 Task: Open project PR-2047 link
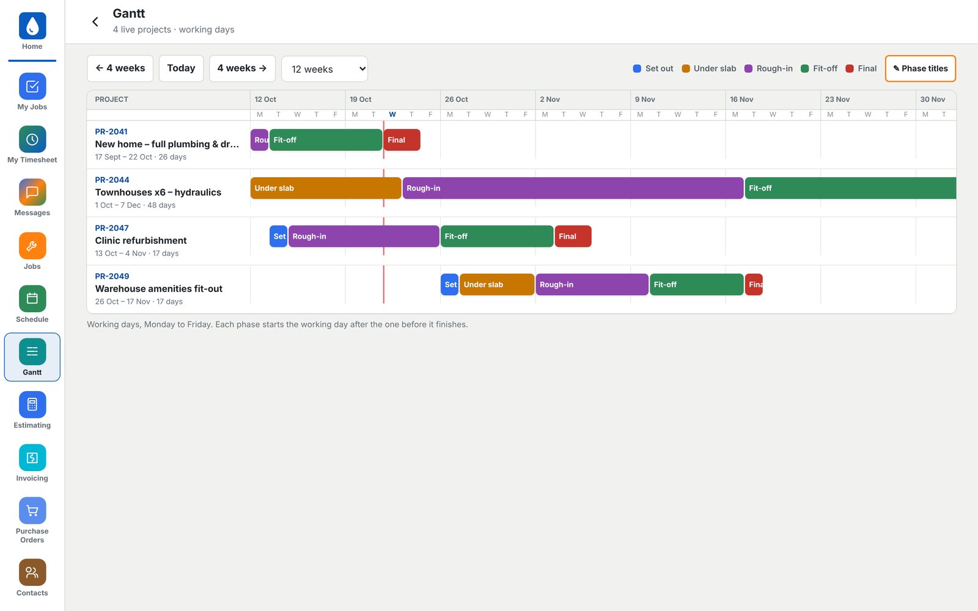pos(112,228)
